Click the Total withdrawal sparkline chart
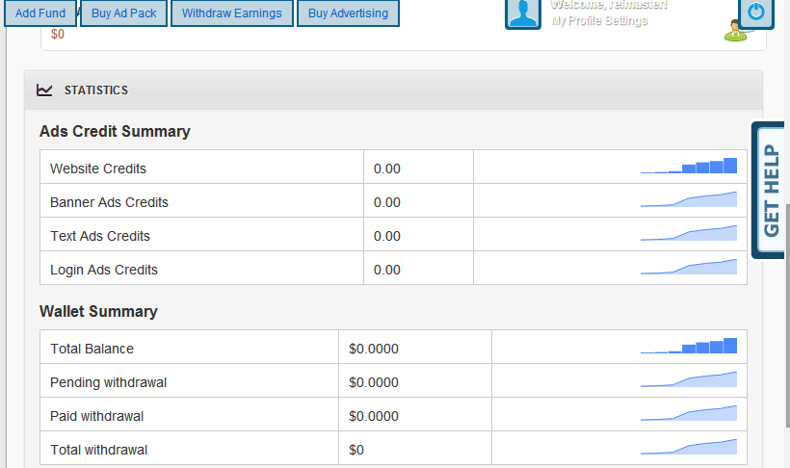Image resolution: width=790 pixels, height=468 pixels. [689, 448]
